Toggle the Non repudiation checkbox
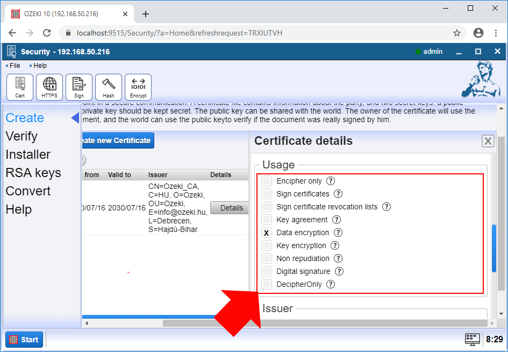Viewport: 508px width, 352px height. pos(266,258)
